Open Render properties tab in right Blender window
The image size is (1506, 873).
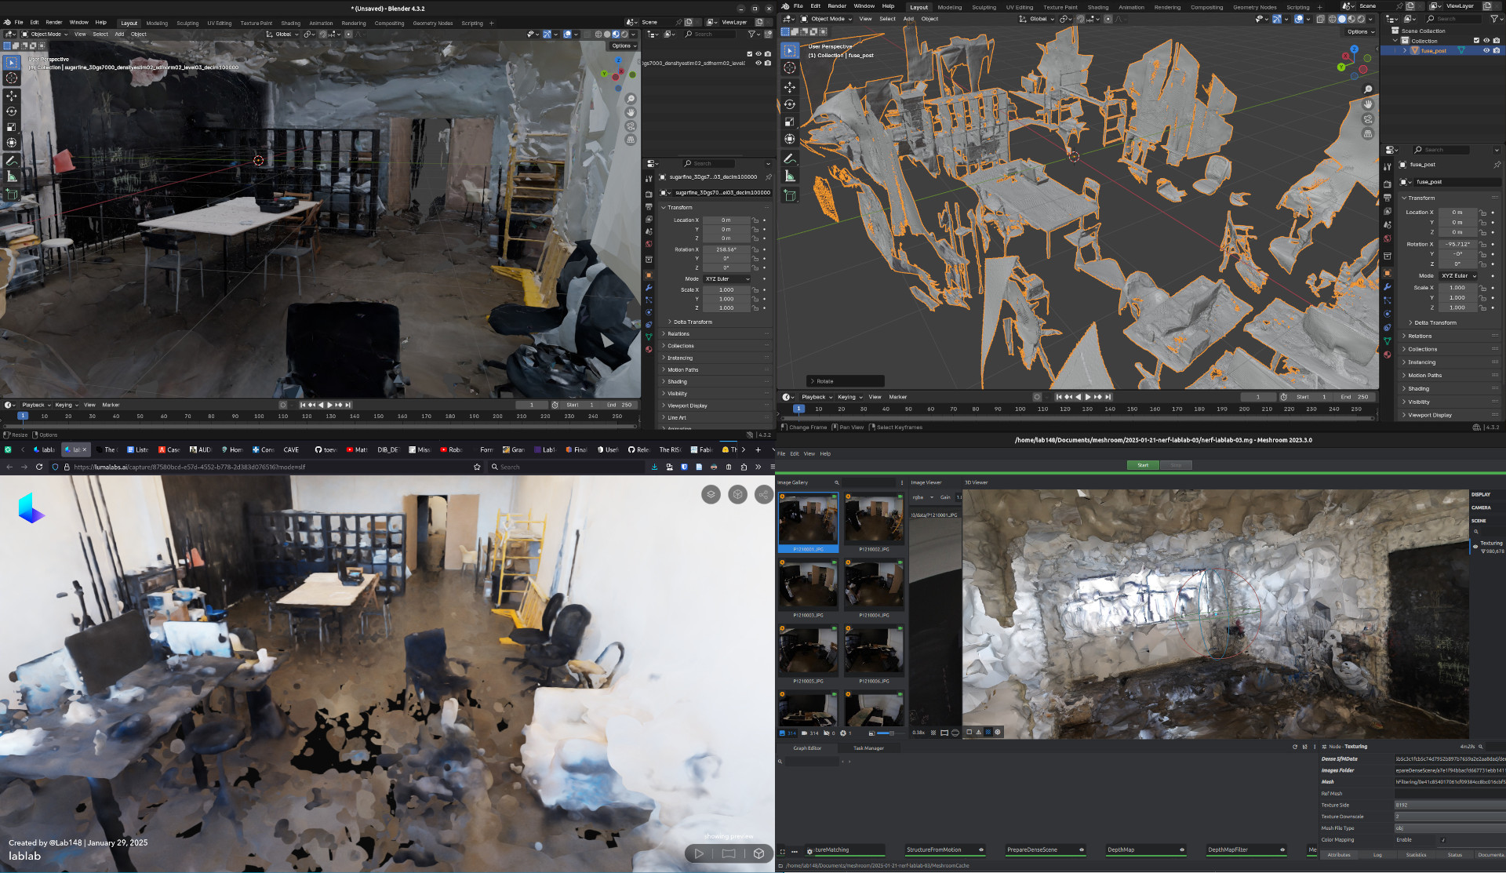point(1387,184)
